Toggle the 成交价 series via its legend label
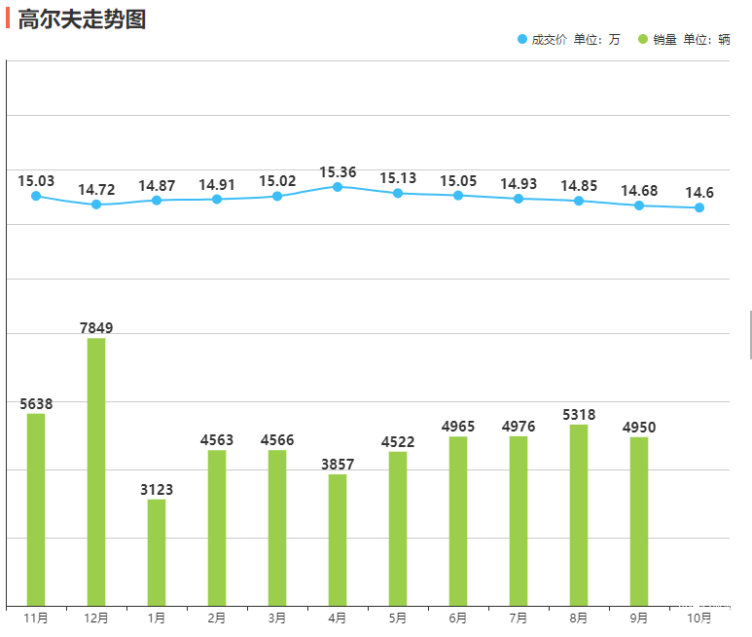This screenshot has height=637, width=752. point(549,40)
